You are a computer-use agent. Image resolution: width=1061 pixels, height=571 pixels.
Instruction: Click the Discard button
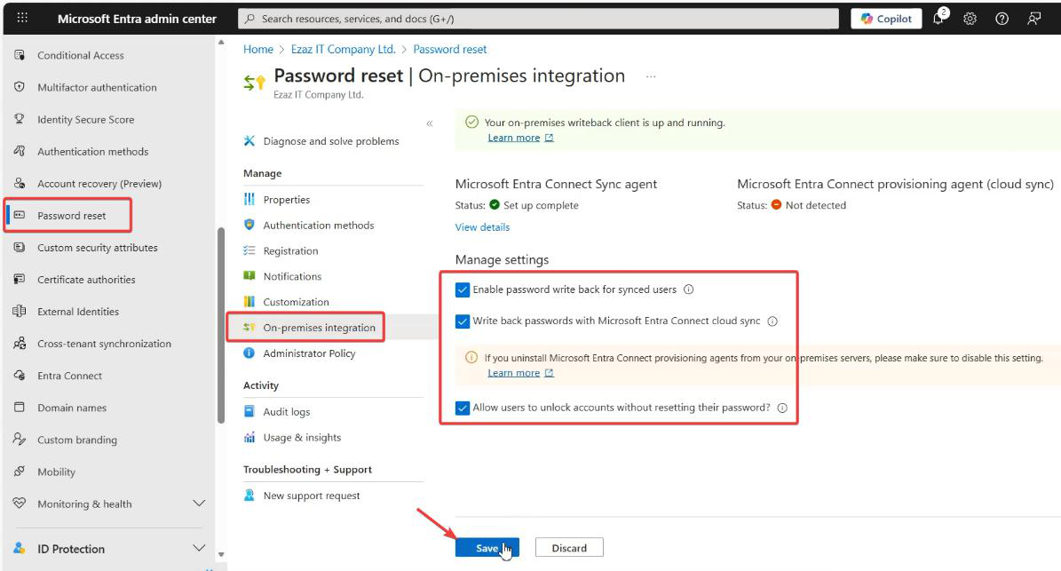click(569, 548)
